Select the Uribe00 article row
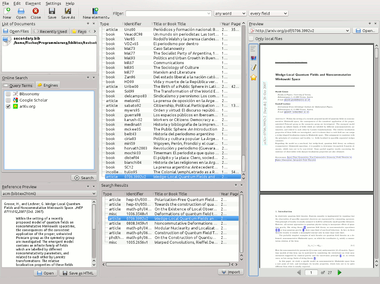This screenshot has width=380, height=284. coord(173,87)
